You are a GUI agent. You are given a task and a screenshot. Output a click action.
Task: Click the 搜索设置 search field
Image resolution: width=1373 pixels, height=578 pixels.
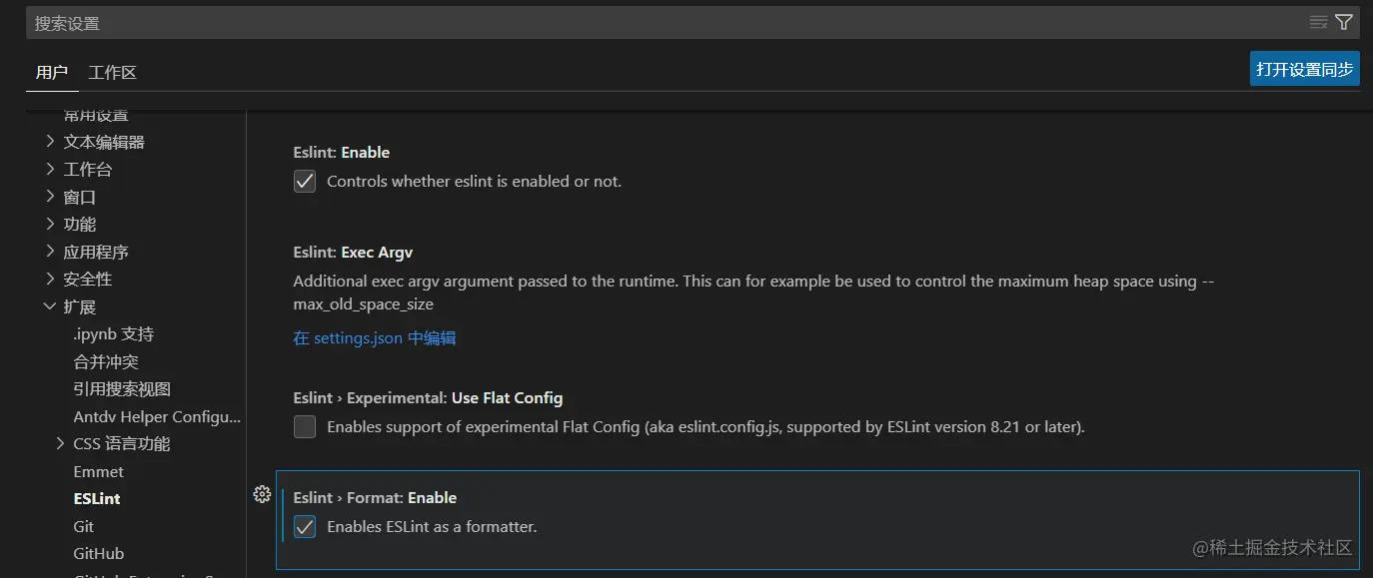660,23
